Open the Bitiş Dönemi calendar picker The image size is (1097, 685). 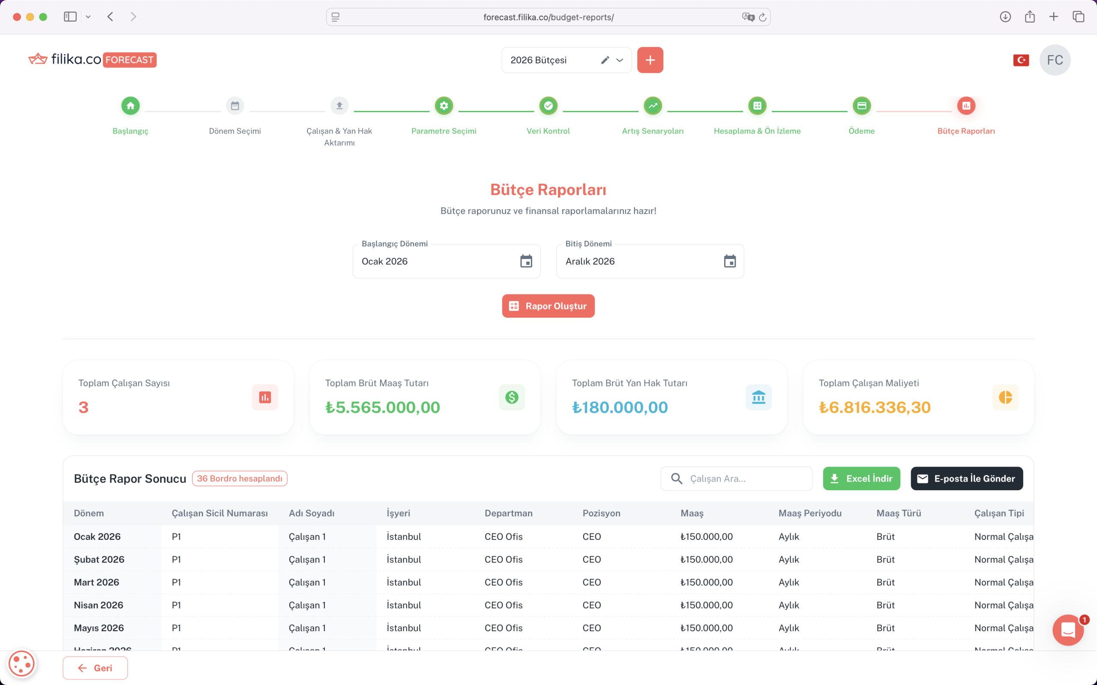pos(729,262)
